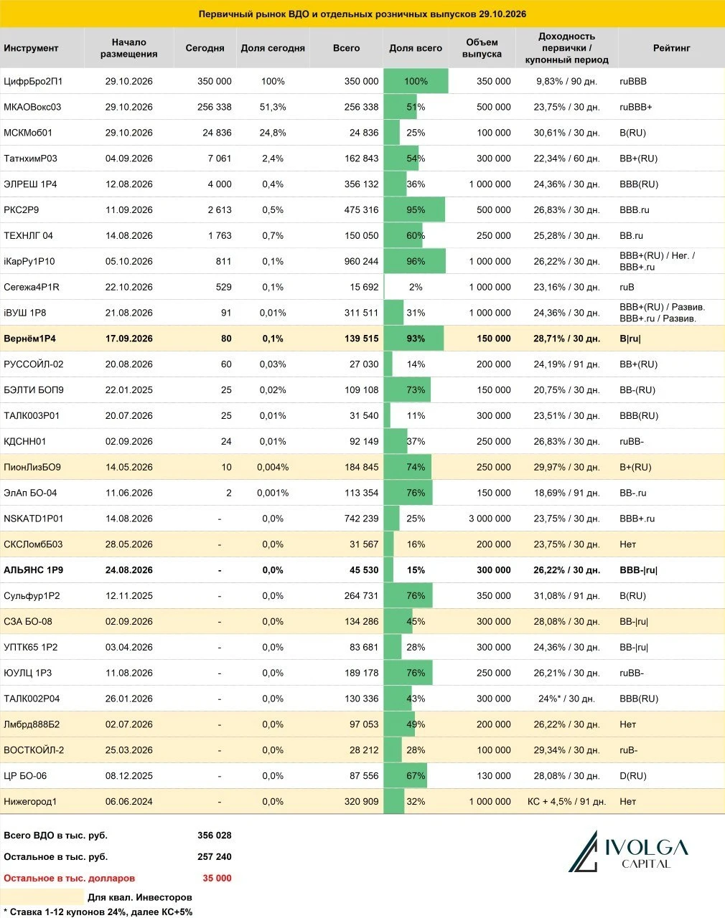Click the ruBBB+ rating for МКАОВокс03
Image resolution: width=725 pixels, height=918 pixels.
(x=636, y=107)
